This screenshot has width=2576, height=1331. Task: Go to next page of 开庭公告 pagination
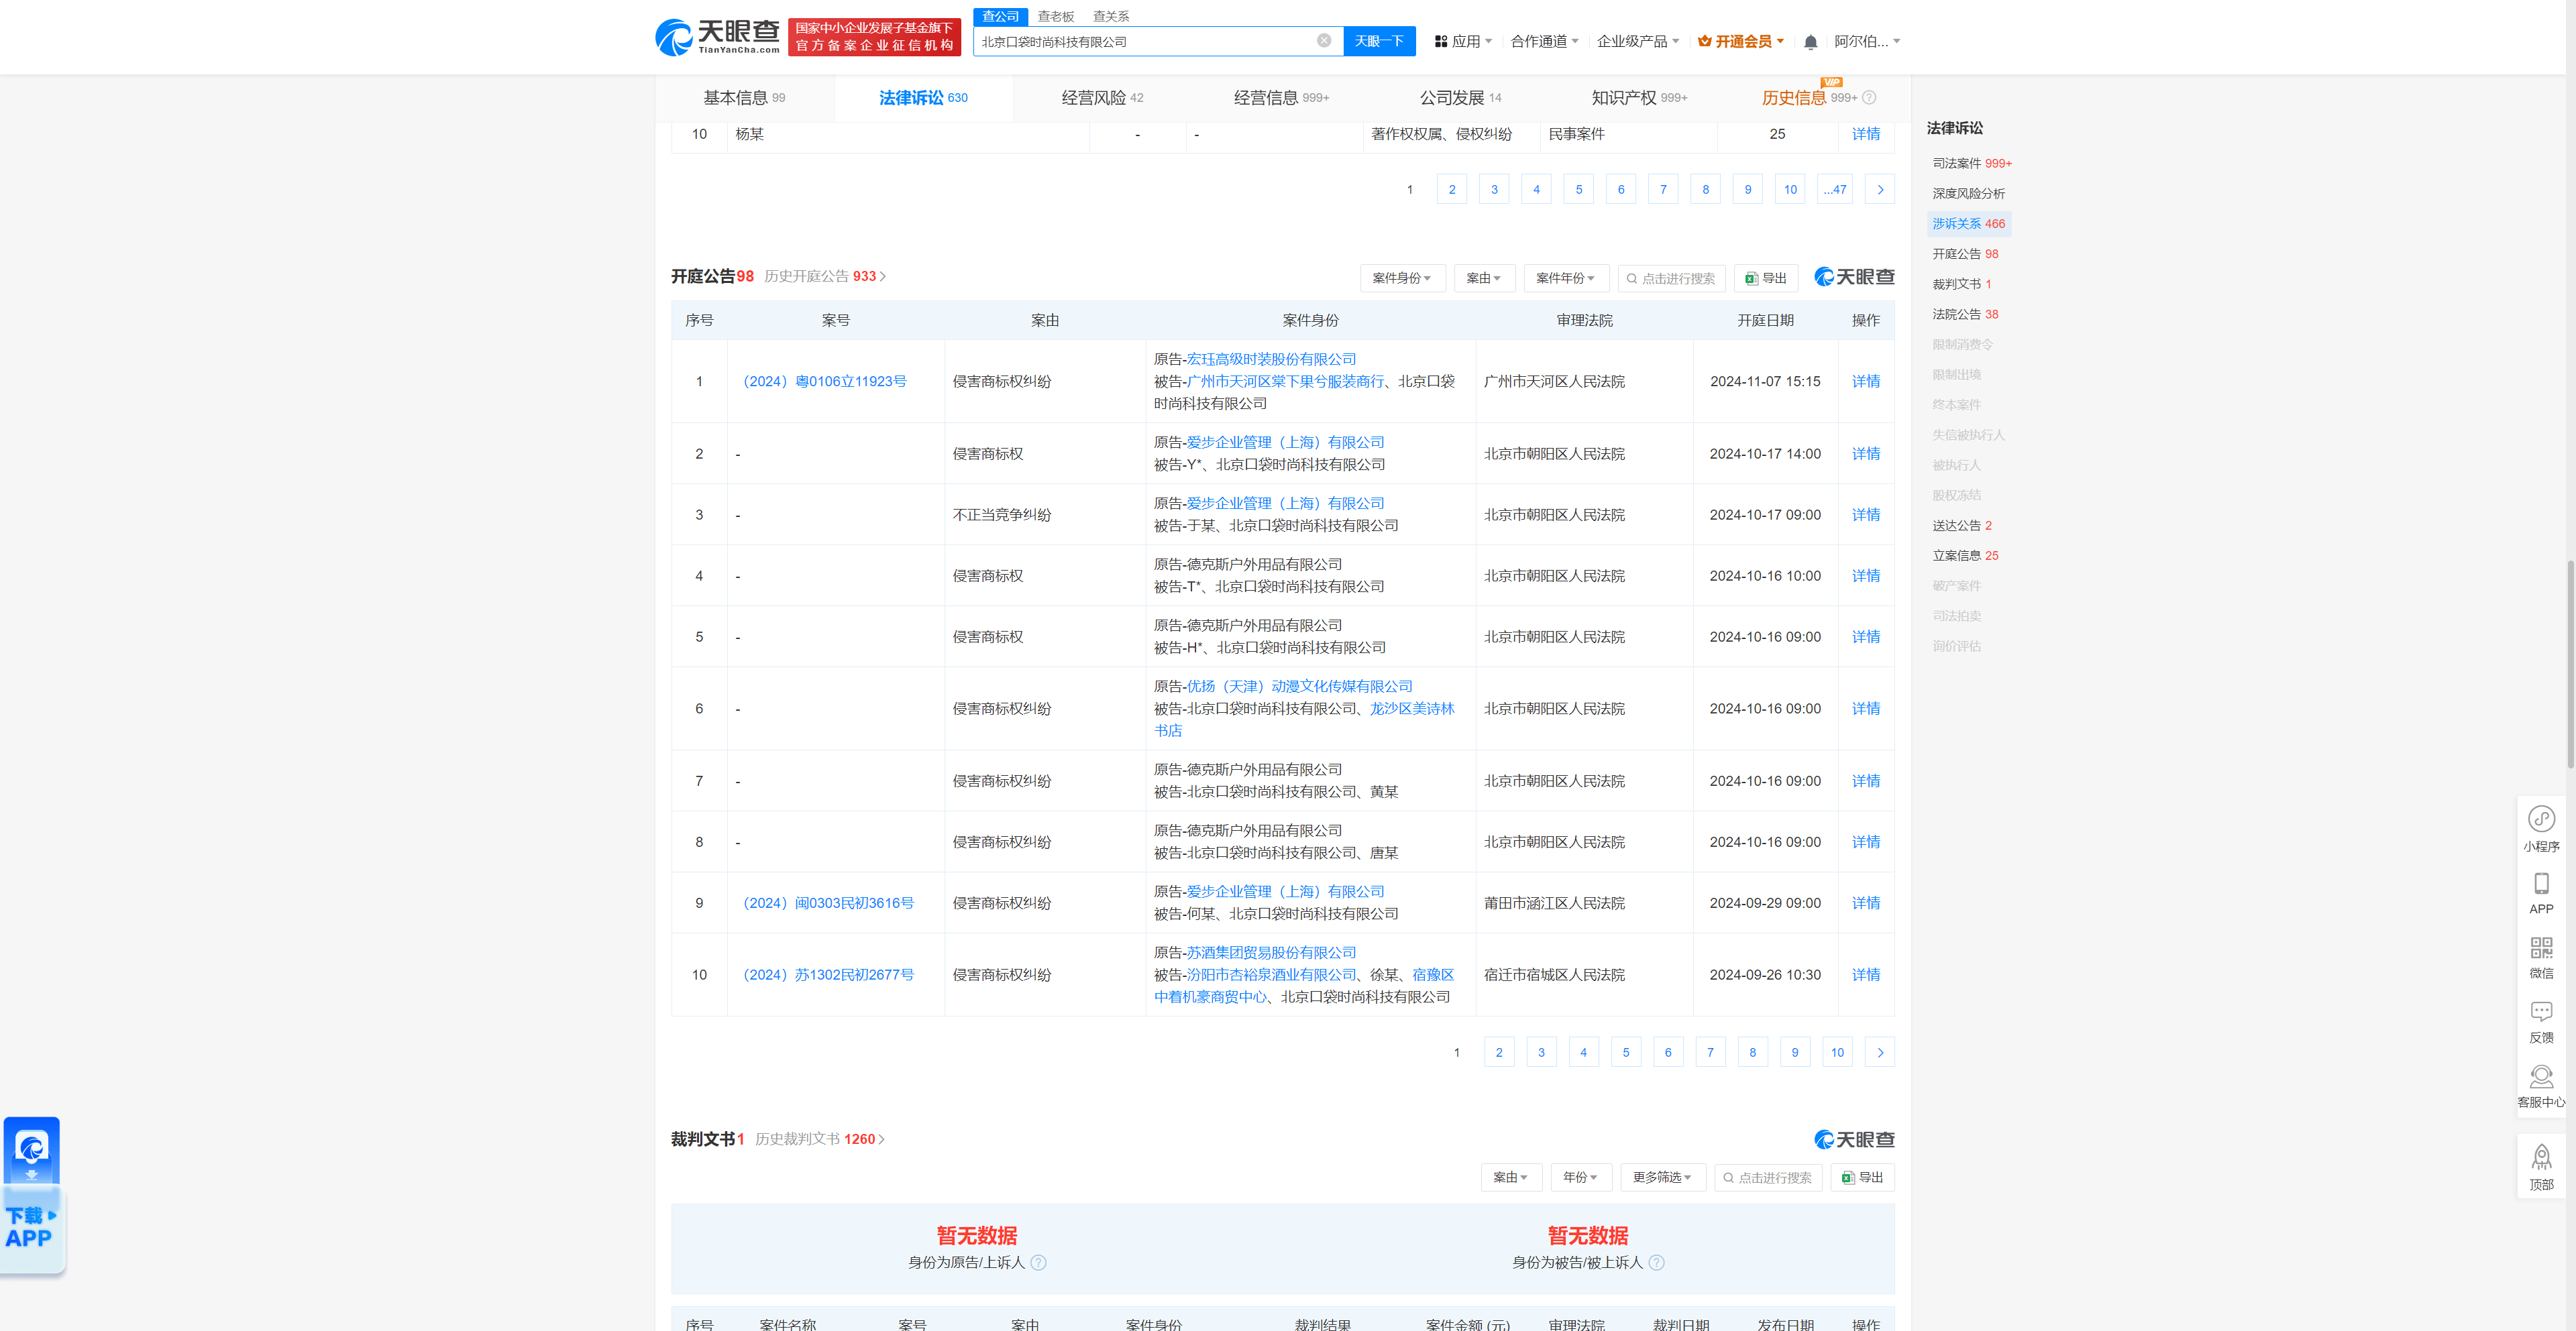pyautogui.click(x=1879, y=1052)
